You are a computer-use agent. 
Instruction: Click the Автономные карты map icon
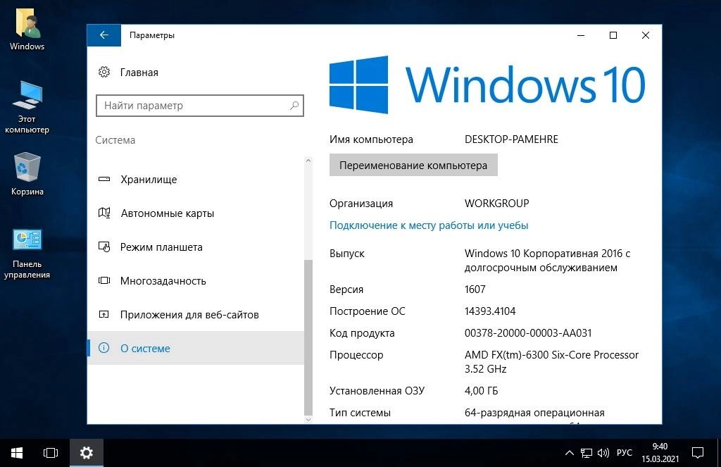(104, 213)
